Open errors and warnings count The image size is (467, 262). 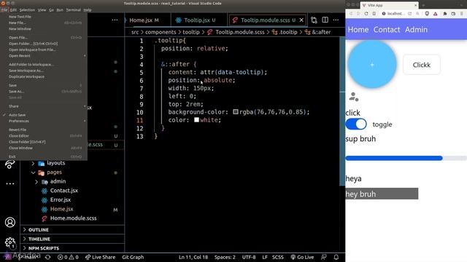(68, 257)
